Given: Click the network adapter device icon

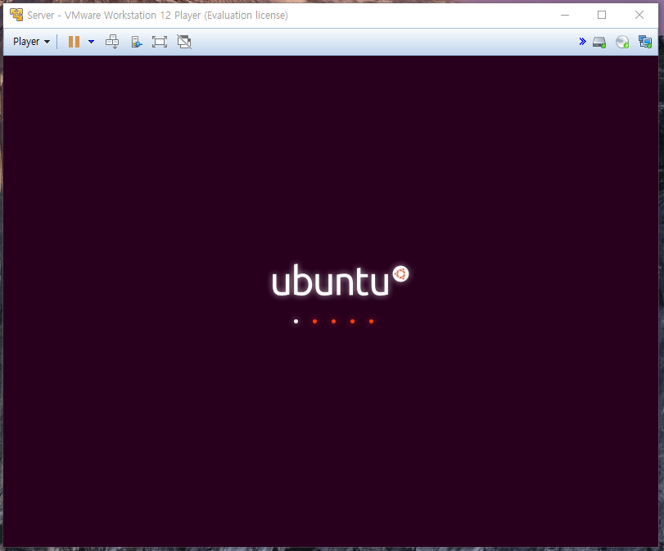Looking at the screenshot, I should tap(645, 42).
